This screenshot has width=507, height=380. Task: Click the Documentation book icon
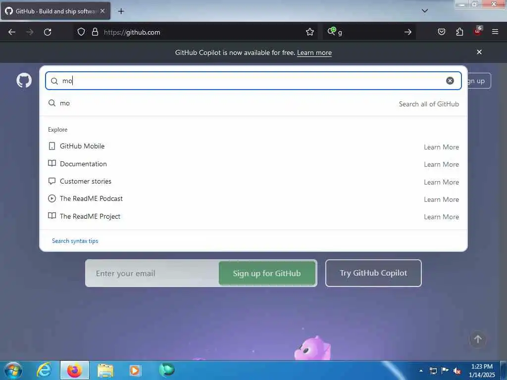tap(51, 163)
